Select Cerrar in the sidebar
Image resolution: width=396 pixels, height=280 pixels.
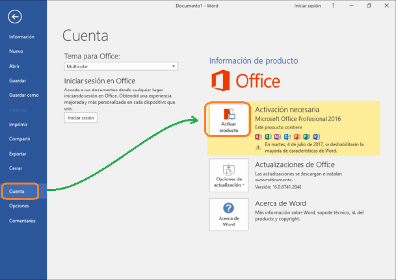click(16, 168)
